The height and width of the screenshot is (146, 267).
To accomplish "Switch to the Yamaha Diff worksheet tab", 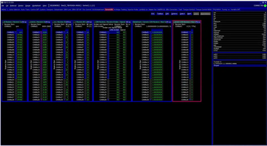I will [235, 10].
